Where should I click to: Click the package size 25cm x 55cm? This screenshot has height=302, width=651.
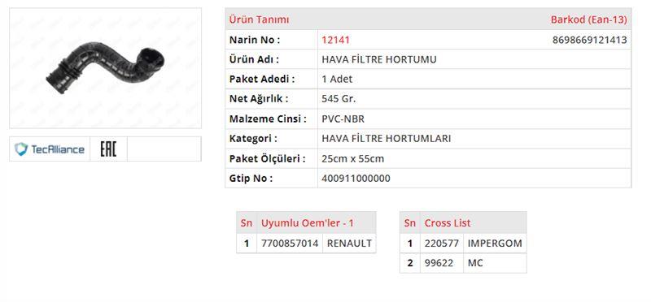pyautogui.click(x=352, y=158)
